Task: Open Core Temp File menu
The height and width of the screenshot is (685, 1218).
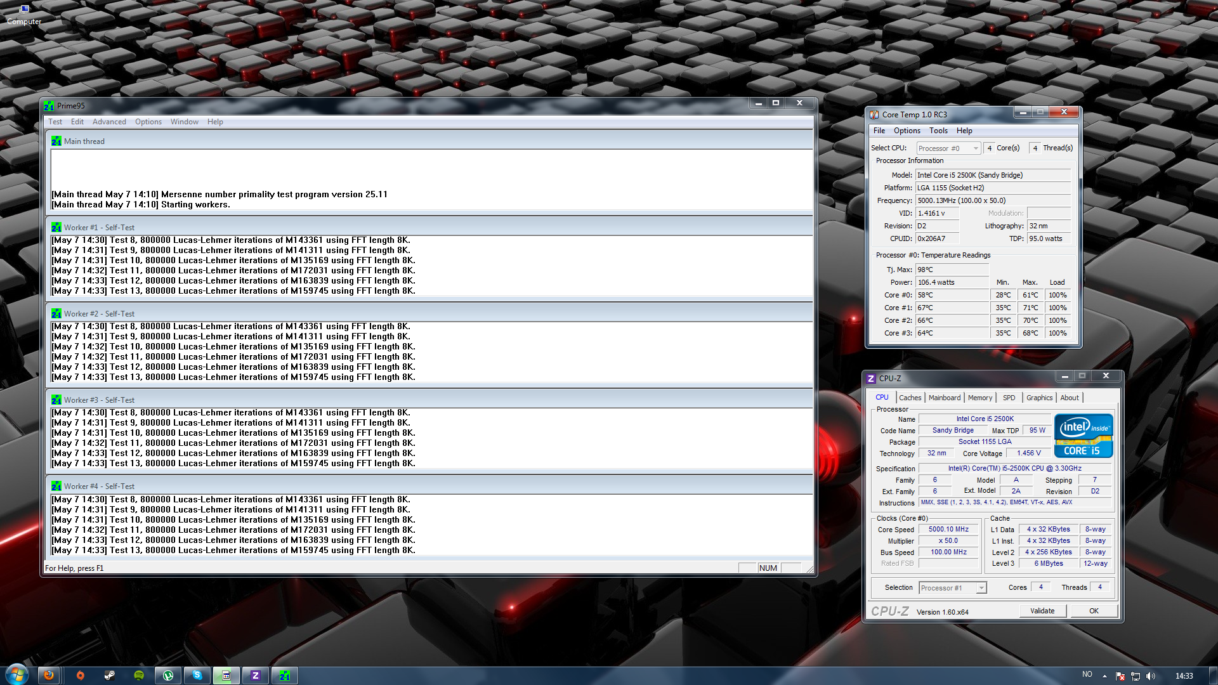Action: pyautogui.click(x=879, y=131)
